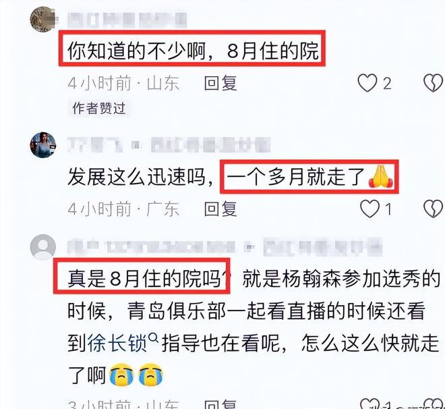The height and width of the screenshot is (409, 445).
Task: Open the 徐长锁 search link
Action: pyautogui.click(x=117, y=343)
